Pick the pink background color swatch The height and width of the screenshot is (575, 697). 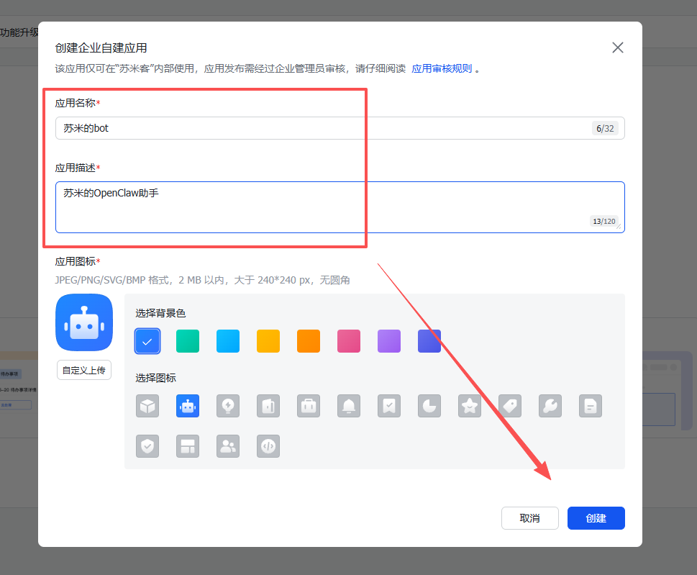[349, 341]
